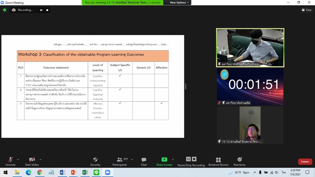Image resolution: width=315 pixels, height=177 pixels.
Task: Select the timer 00:01:51 video thumbnail
Action: (250, 86)
